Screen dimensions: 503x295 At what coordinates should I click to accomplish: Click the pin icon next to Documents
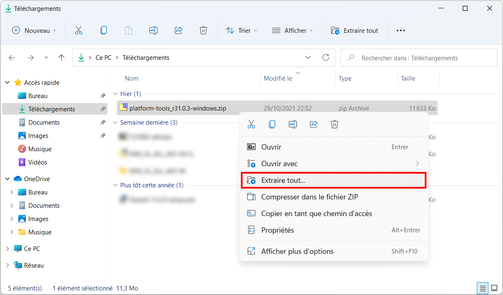click(103, 123)
